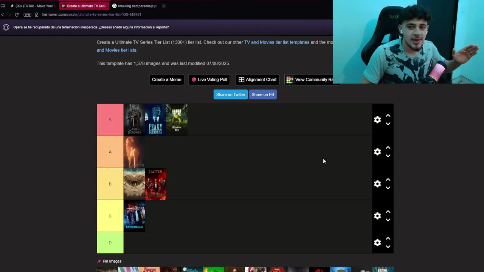
Task: Open TV and Movies tier list templates link
Action: pyautogui.click(x=277, y=42)
